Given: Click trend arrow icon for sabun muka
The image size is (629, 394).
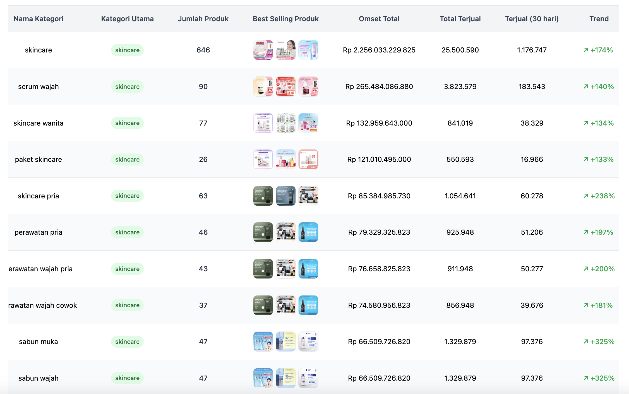Looking at the screenshot, I should click(x=586, y=342).
